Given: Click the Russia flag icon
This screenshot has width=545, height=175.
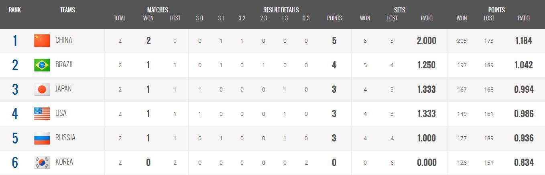Looking at the screenshot, I should [42, 138].
